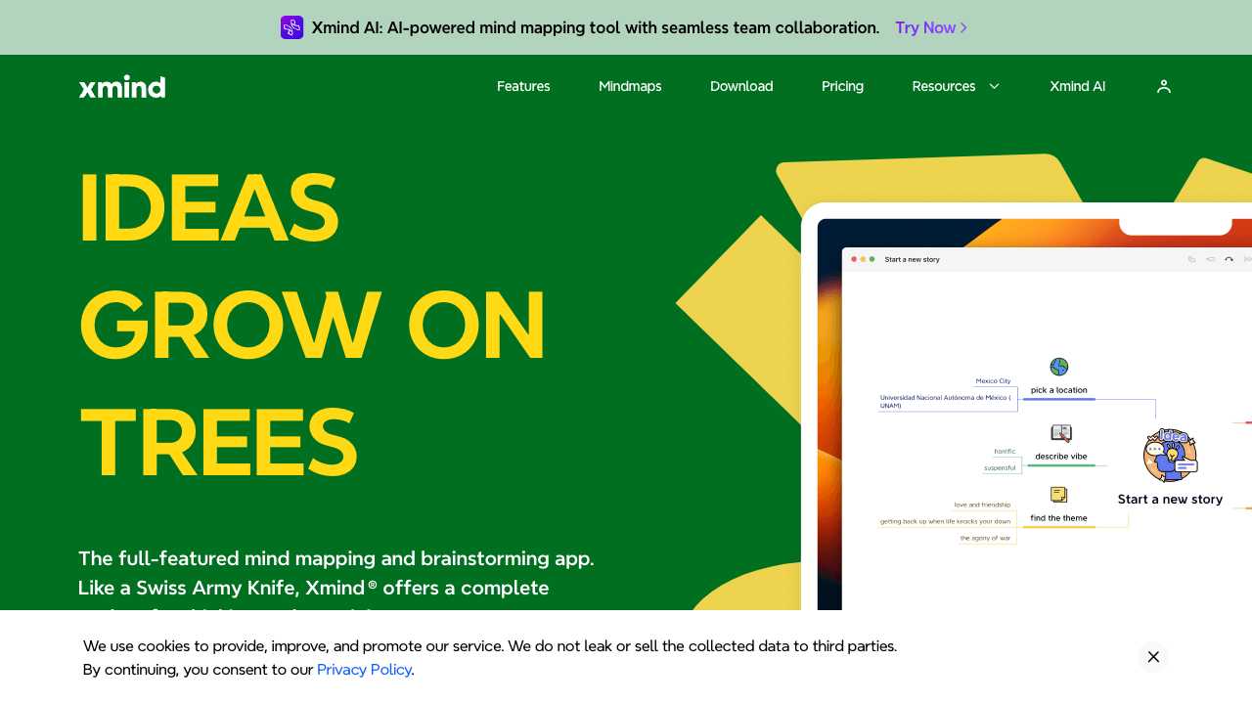Click the book icon above describe vibe
Image resolution: width=1252 pixels, height=704 pixels.
[1061, 433]
